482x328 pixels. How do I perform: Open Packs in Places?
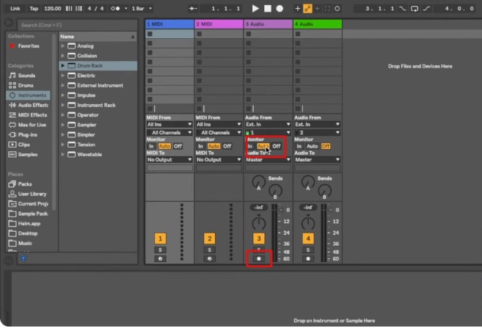(x=20, y=184)
